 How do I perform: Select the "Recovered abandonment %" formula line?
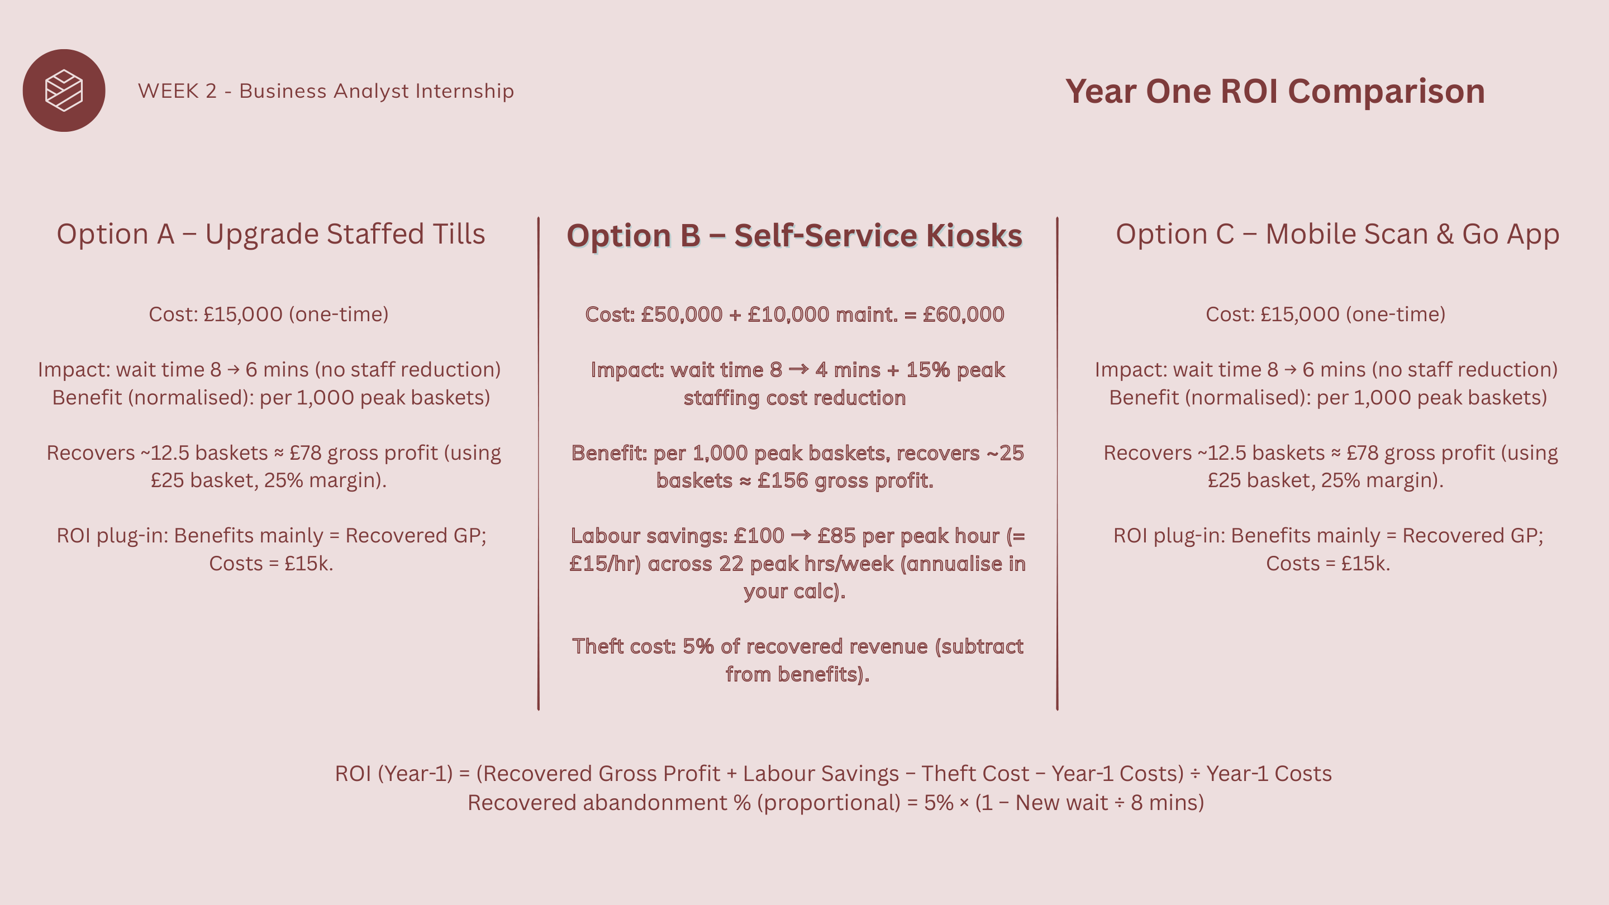(835, 803)
